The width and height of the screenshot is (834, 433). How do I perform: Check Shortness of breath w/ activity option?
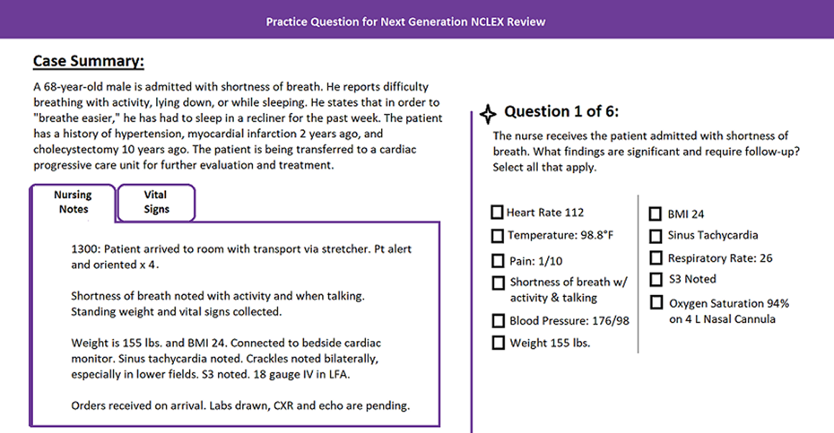498,283
